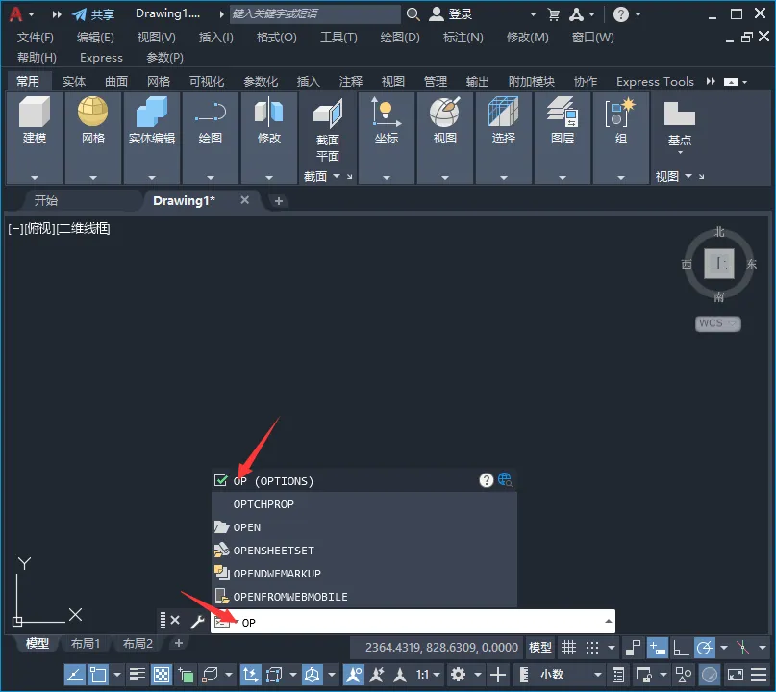Show more ribbon tabs with the double arrow
Screen dimensions: 776x692
711,81
